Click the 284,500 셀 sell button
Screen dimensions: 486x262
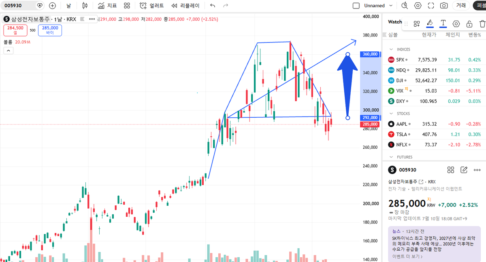[x=15, y=30]
